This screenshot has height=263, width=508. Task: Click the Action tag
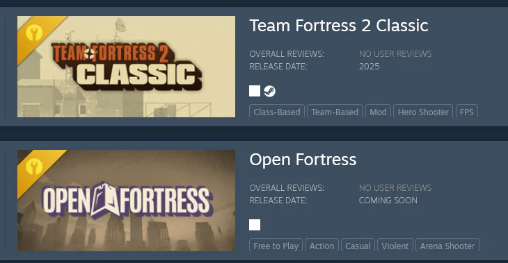pyautogui.click(x=322, y=245)
